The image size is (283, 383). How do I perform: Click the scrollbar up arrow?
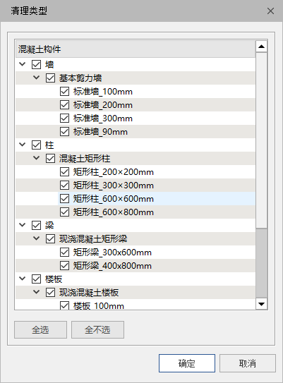(x=261, y=47)
